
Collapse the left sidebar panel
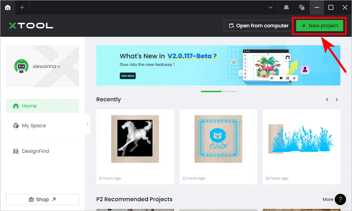click(87, 124)
